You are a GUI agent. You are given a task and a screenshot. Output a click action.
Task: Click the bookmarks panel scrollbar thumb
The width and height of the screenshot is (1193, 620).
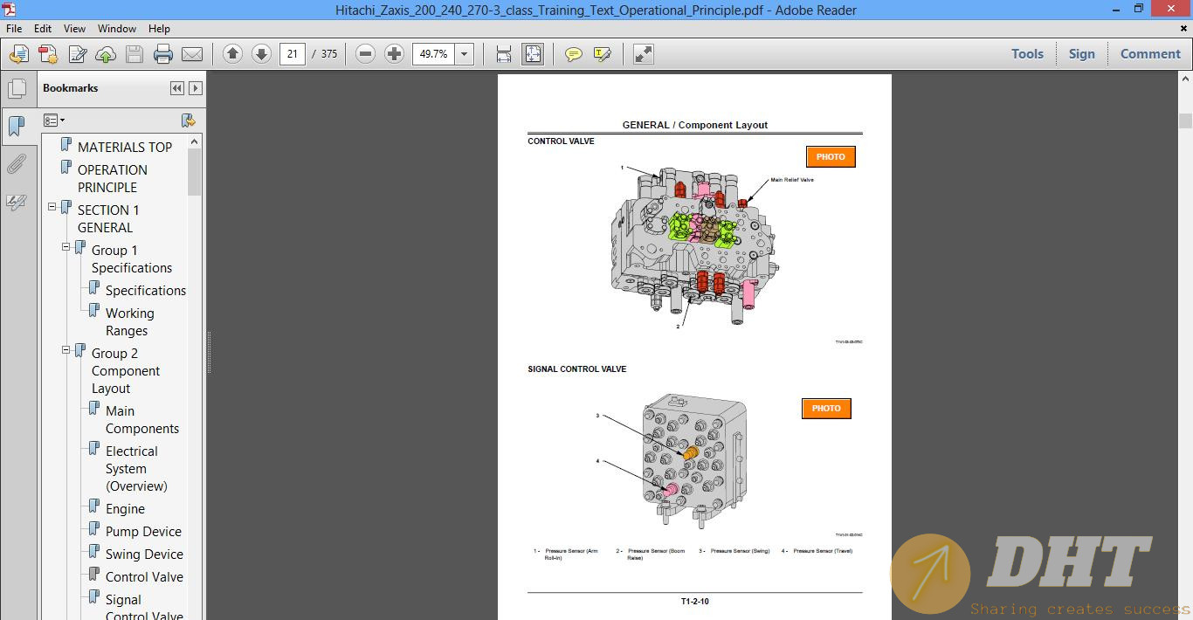click(195, 172)
